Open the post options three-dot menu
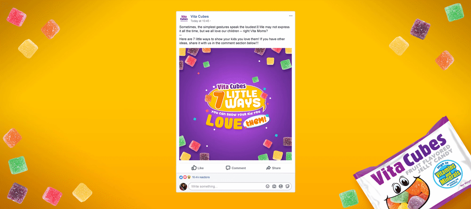The height and width of the screenshot is (209, 471). 291,16
